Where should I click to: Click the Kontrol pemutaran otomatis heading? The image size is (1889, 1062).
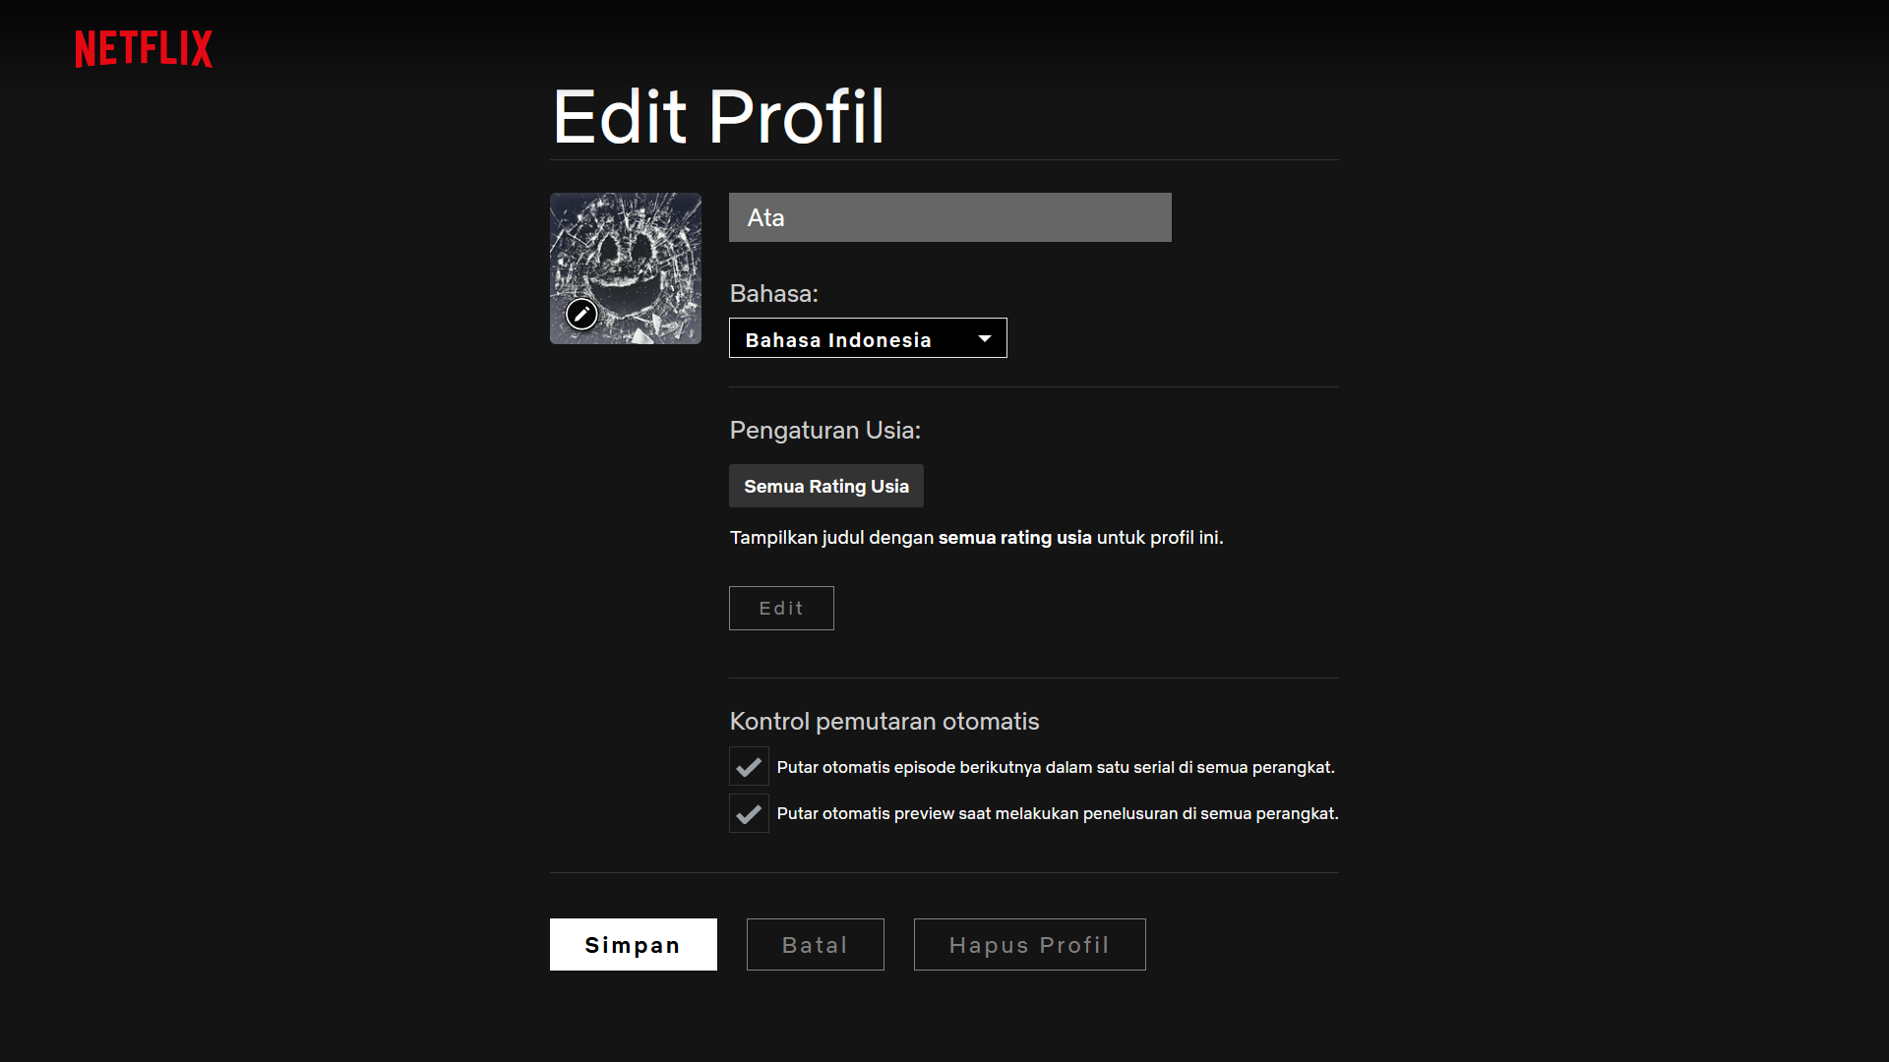click(884, 721)
